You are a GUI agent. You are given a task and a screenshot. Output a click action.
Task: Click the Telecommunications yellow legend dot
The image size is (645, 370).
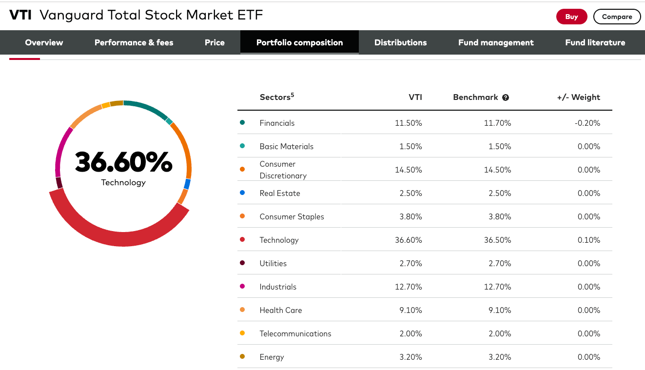242,333
